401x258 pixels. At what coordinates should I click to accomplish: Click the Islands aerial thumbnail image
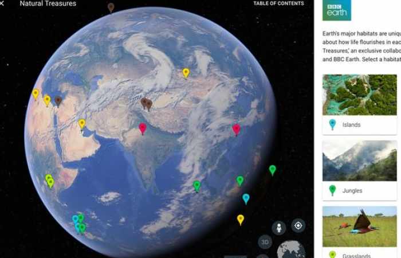coord(360,95)
